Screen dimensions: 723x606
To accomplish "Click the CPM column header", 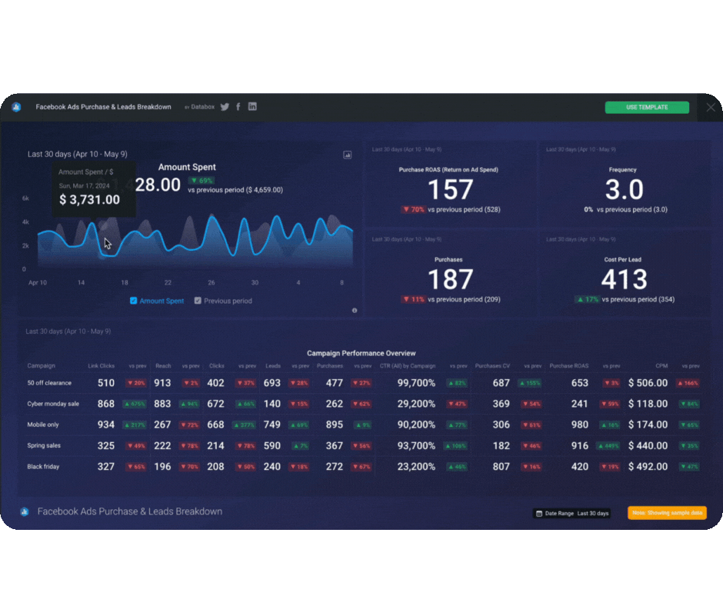I will pyautogui.click(x=661, y=366).
